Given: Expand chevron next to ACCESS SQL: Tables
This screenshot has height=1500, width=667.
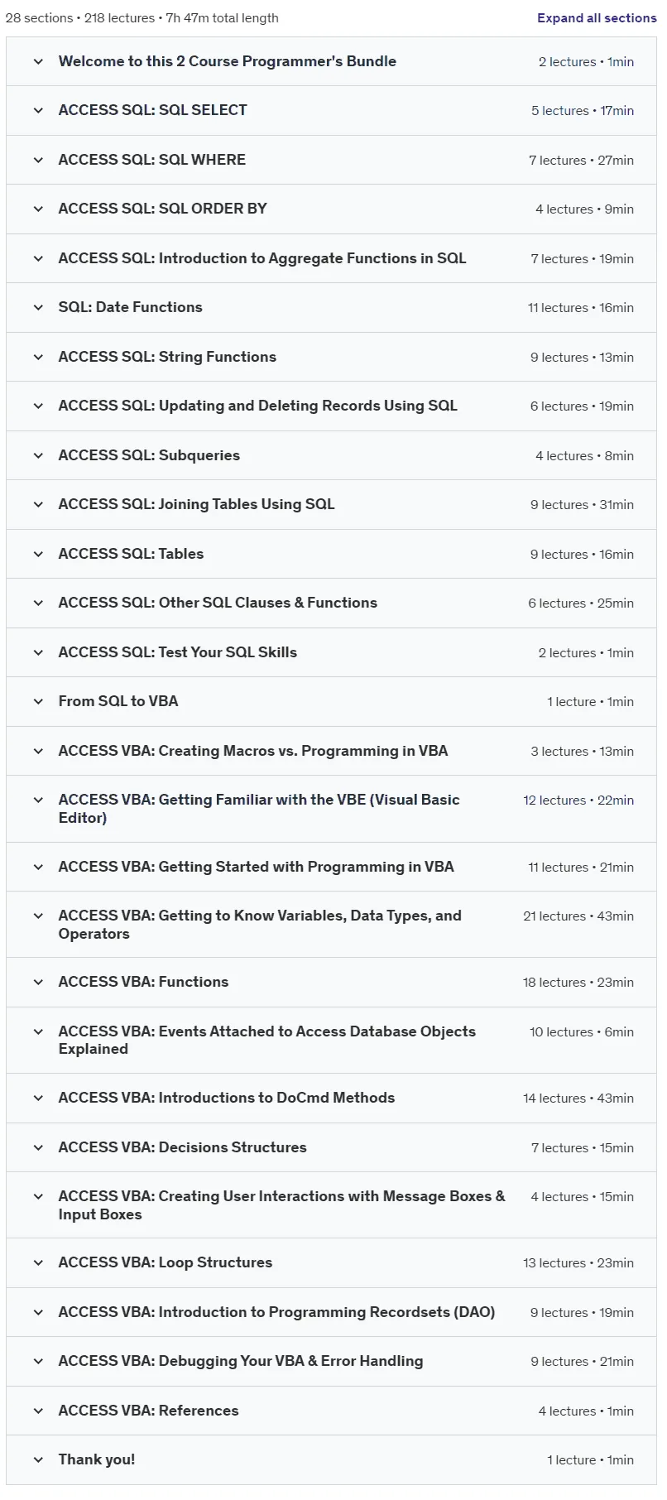Looking at the screenshot, I should click(x=38, y=554).
